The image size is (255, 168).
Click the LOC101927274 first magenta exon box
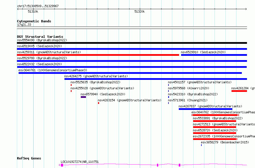pyautogui.click(x=62, y=165)
